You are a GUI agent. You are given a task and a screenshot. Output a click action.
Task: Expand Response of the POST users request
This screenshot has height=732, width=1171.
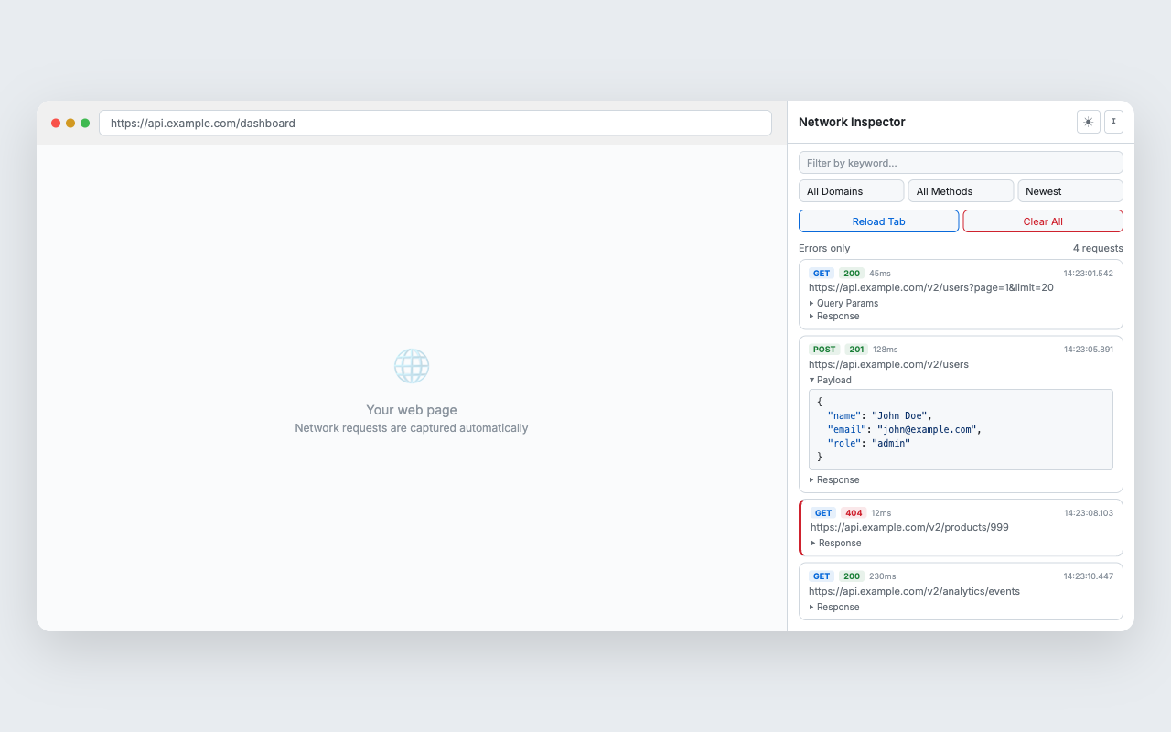pos(834,479)
